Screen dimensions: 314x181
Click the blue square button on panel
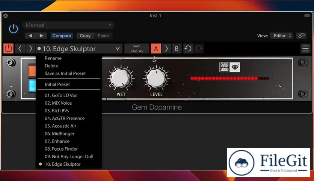32,86
